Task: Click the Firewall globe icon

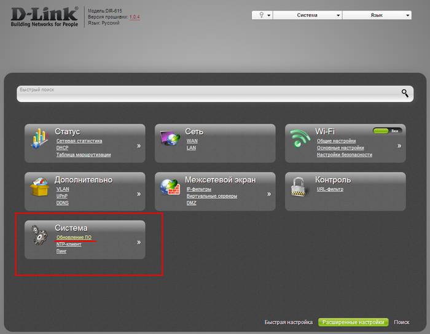Action: pyautogui.click(x=170, y=188)
